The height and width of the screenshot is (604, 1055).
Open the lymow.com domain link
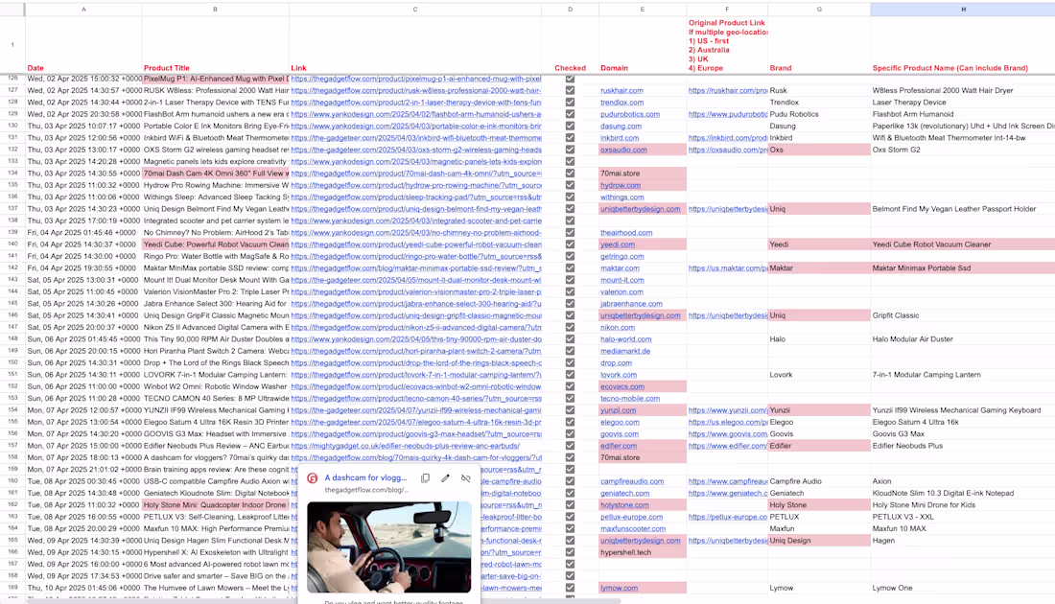coord(619,588)
